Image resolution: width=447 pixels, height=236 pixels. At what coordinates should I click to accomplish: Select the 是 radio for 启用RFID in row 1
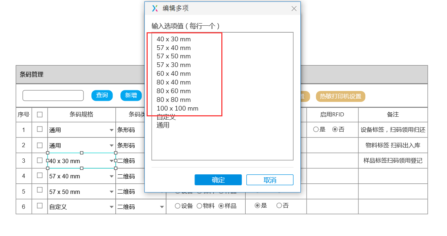(316, 129)
